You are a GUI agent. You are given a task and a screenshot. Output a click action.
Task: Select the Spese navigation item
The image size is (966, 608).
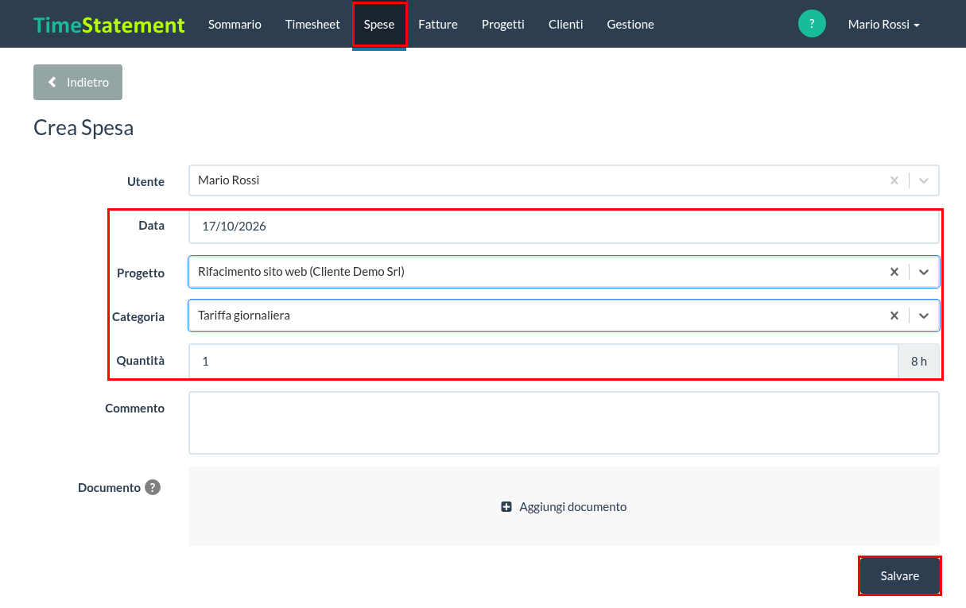tap(379, 25)
